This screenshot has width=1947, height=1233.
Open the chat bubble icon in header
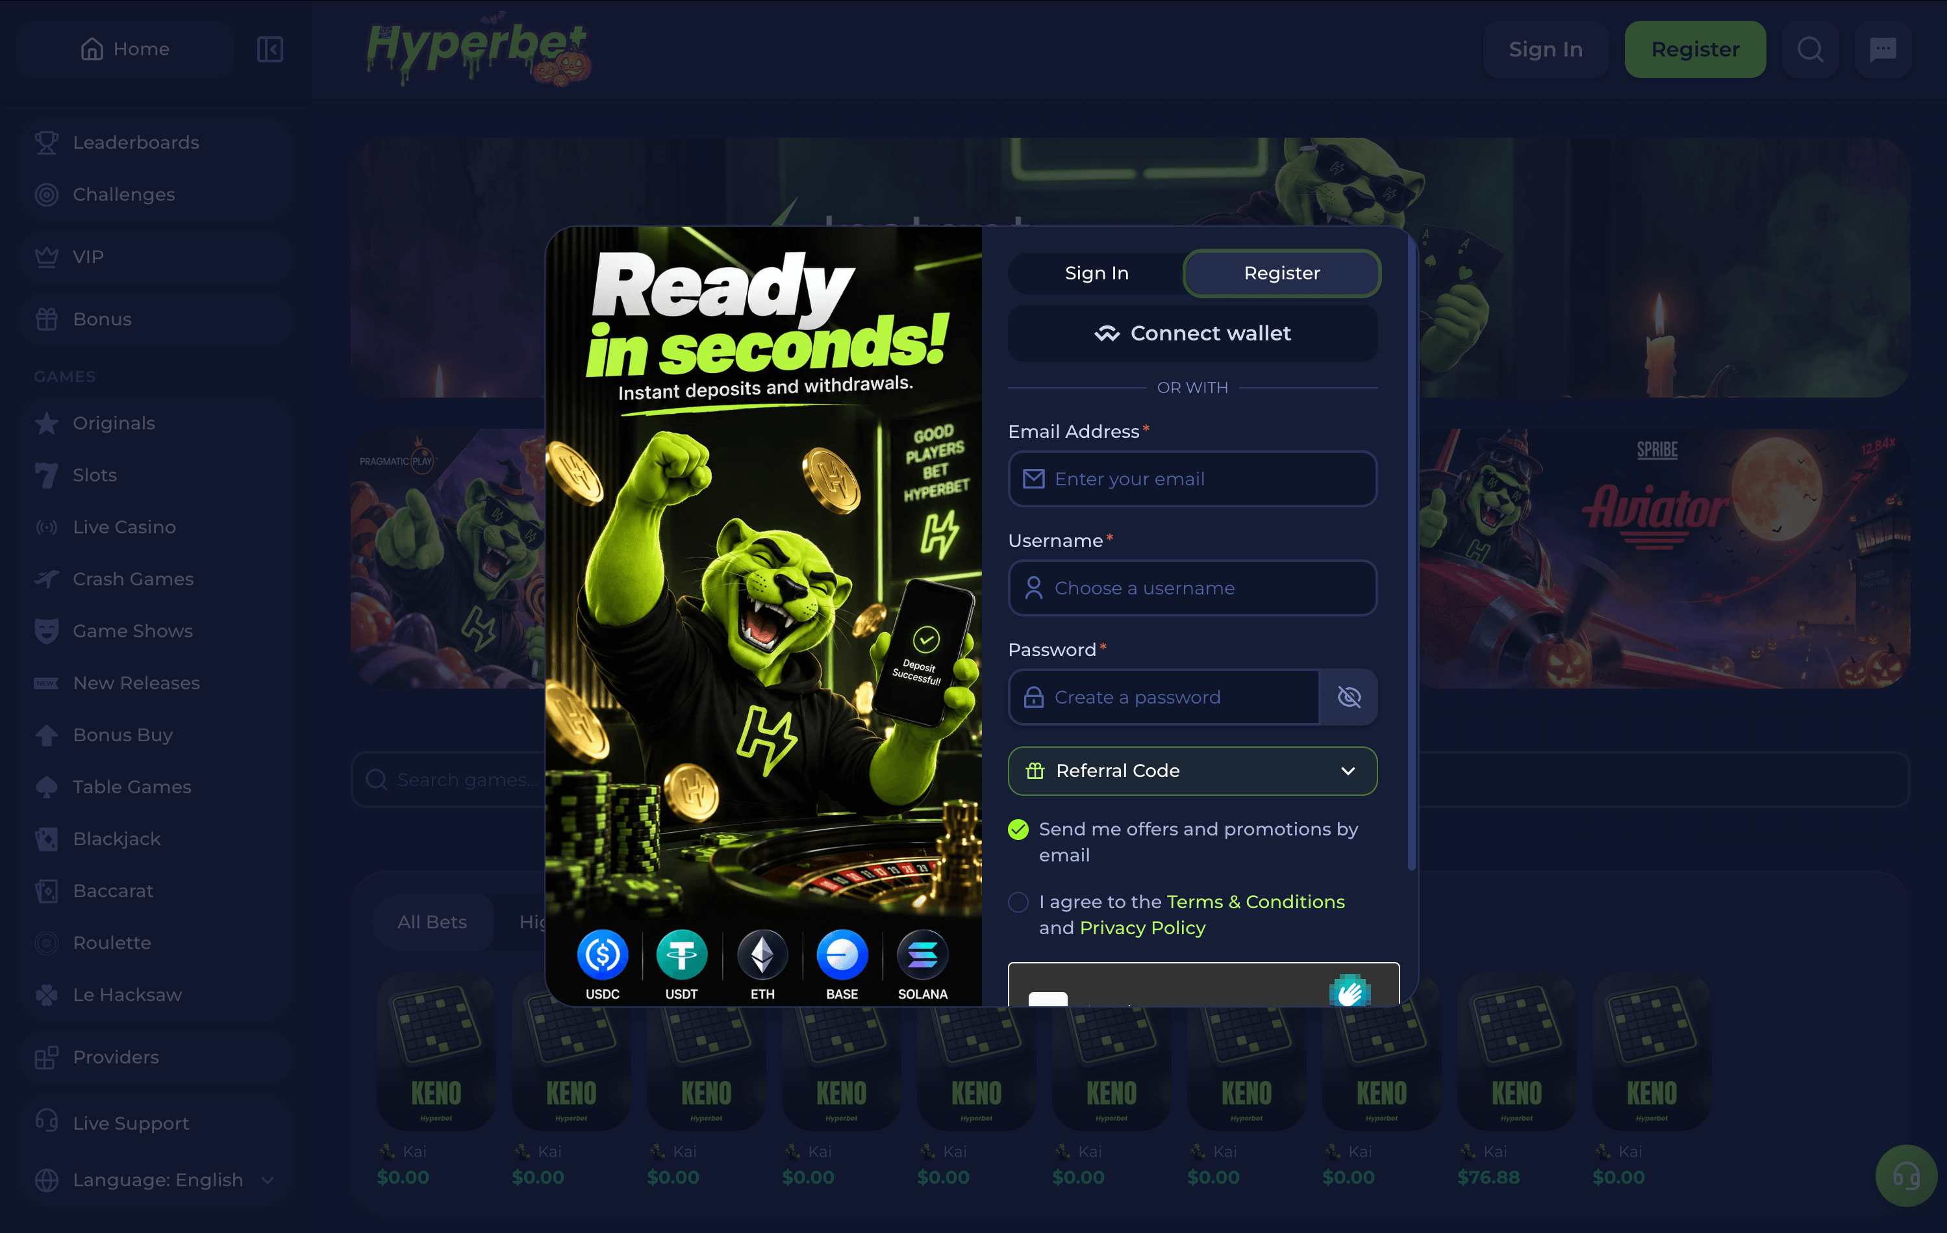[x=1883, y=49]
